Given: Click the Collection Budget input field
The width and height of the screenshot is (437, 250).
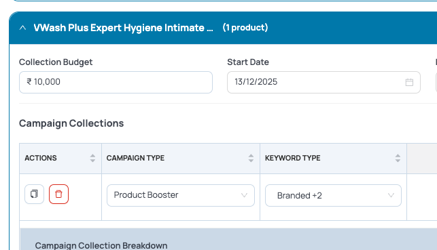Looking at the screenshot, I should (x=116, y=82).
